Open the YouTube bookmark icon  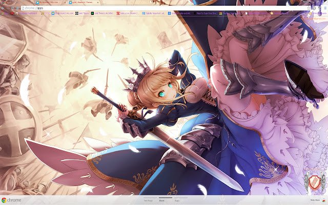12,13
